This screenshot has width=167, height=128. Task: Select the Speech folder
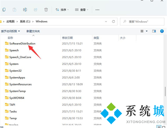tap(14, 50)
